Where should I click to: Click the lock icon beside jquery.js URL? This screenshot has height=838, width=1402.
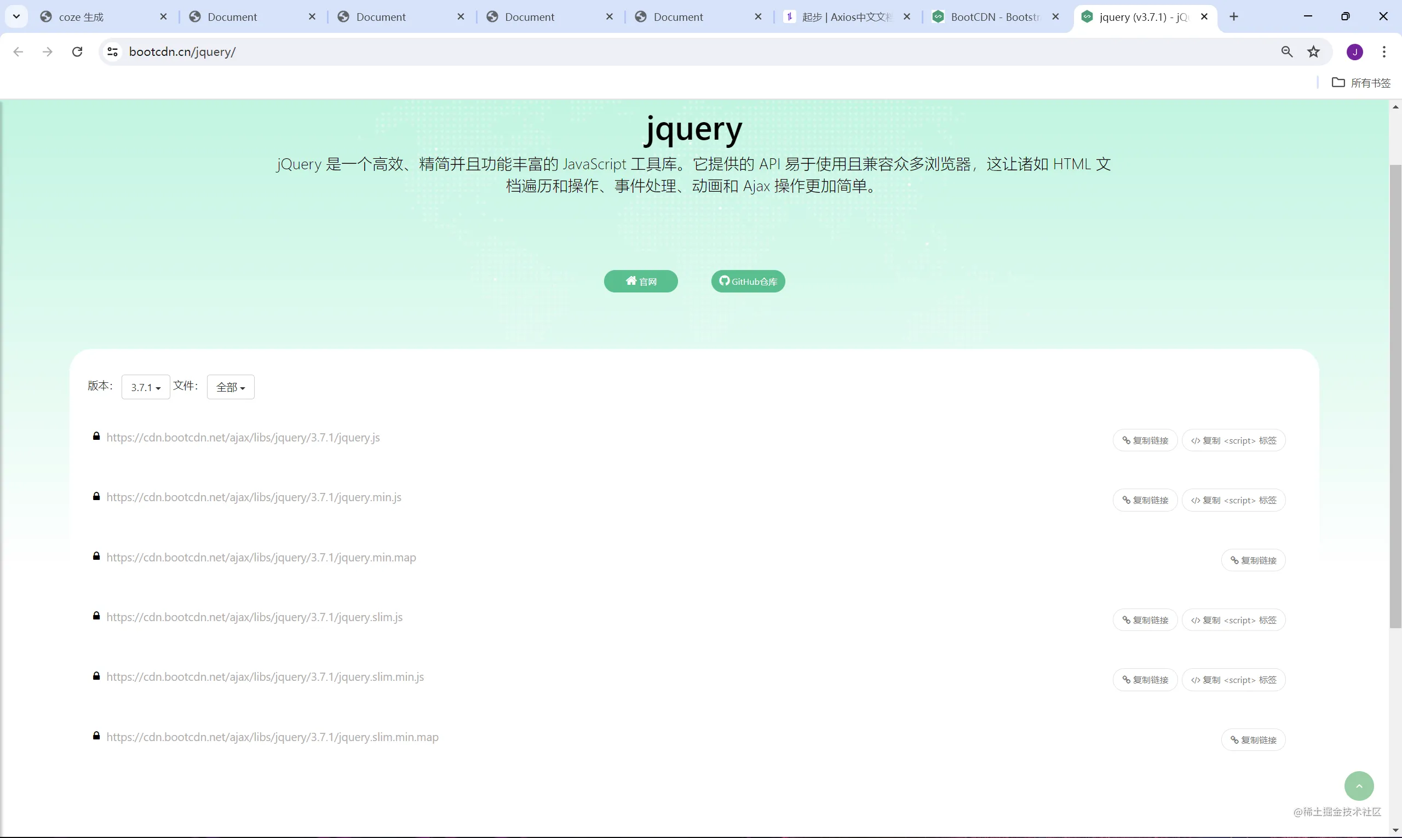pos(96,437)
